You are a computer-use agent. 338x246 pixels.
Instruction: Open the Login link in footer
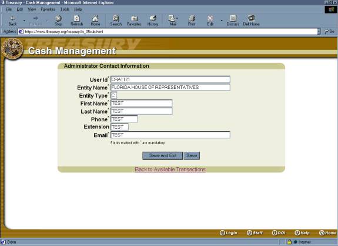[229, 233]
